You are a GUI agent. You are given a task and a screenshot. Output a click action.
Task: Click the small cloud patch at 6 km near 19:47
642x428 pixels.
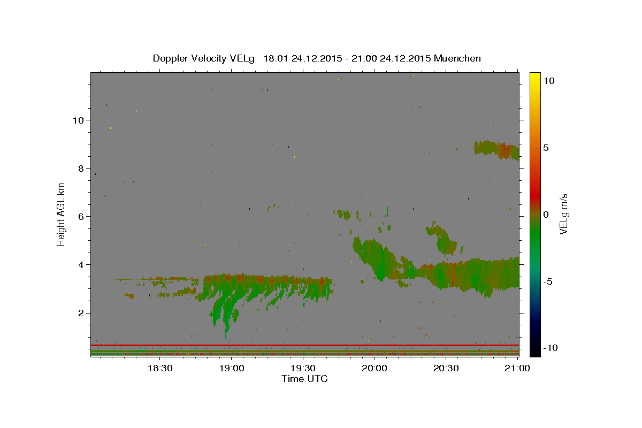[x=343, y=215]
